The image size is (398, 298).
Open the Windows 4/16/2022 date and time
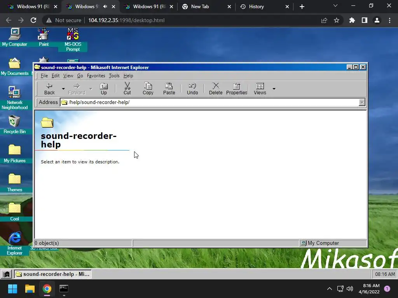pyautogui.click(x=369, y=289)
